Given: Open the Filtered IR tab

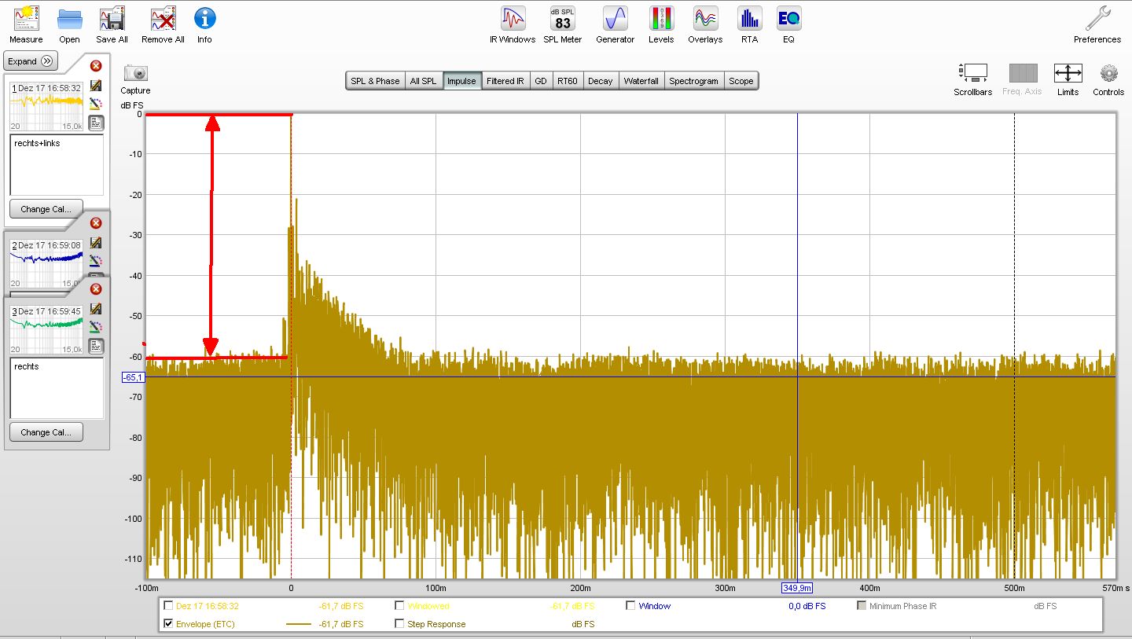Looking at the screenshot, I should click(505, 81).
